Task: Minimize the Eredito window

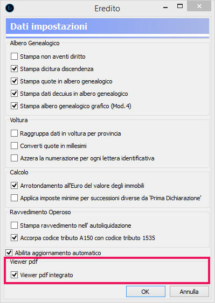Action: point(165,8)
